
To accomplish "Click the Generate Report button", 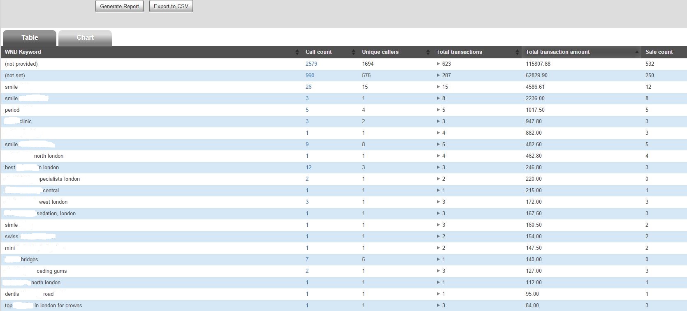I will tap(119, 6).
